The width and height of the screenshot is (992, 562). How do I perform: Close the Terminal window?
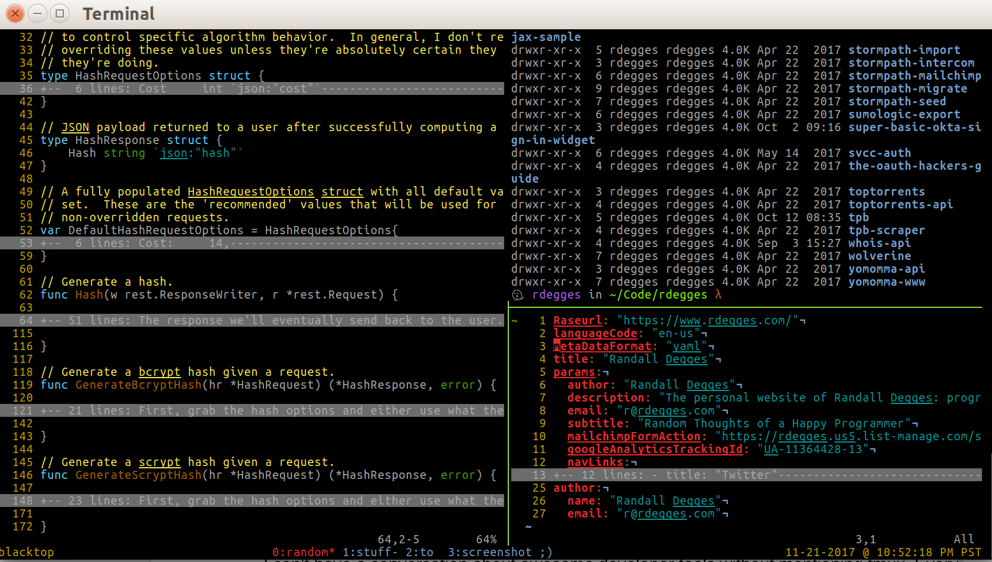pyautogui.click(x=15, y=13)
